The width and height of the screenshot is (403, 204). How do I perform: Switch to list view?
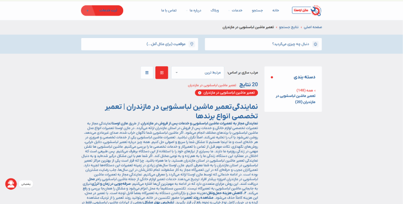click(x=147, y=73)
